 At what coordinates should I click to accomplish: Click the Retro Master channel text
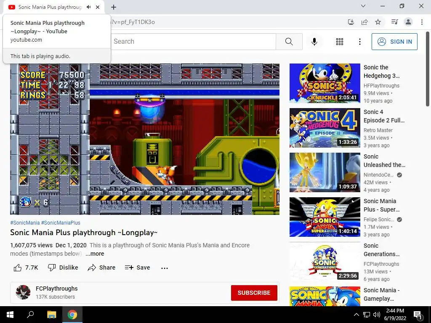coord(378,130)
